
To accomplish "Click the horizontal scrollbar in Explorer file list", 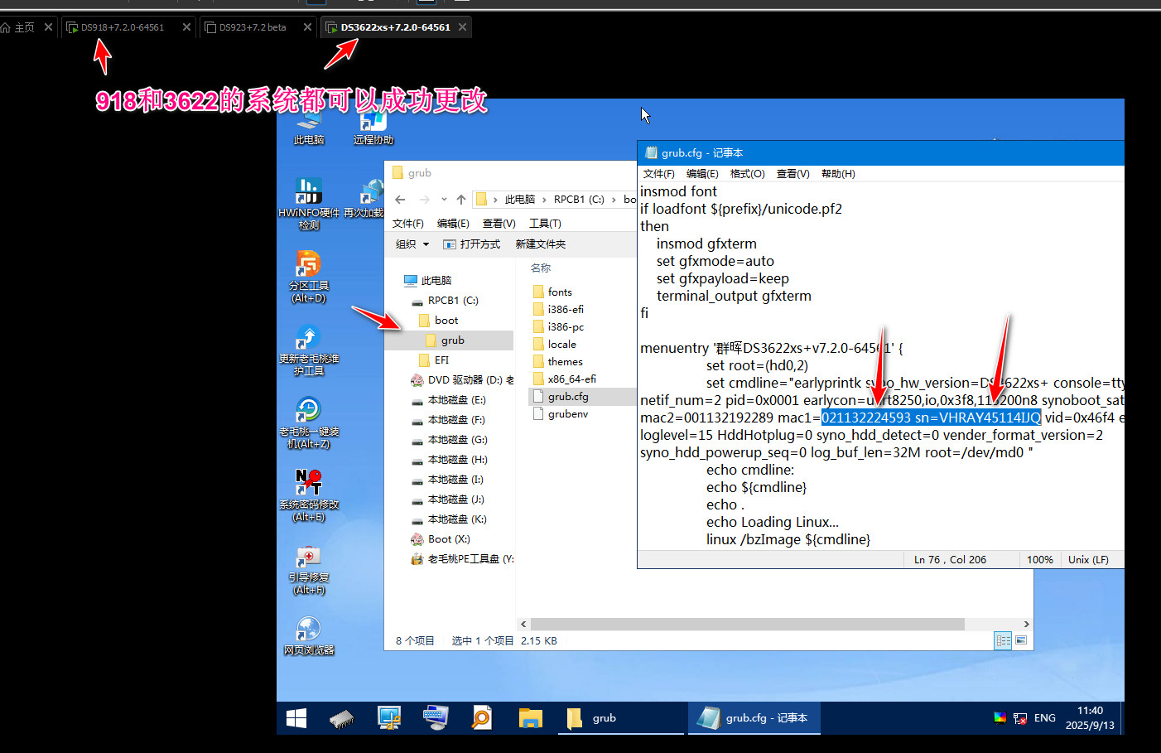I will (748, 624).
